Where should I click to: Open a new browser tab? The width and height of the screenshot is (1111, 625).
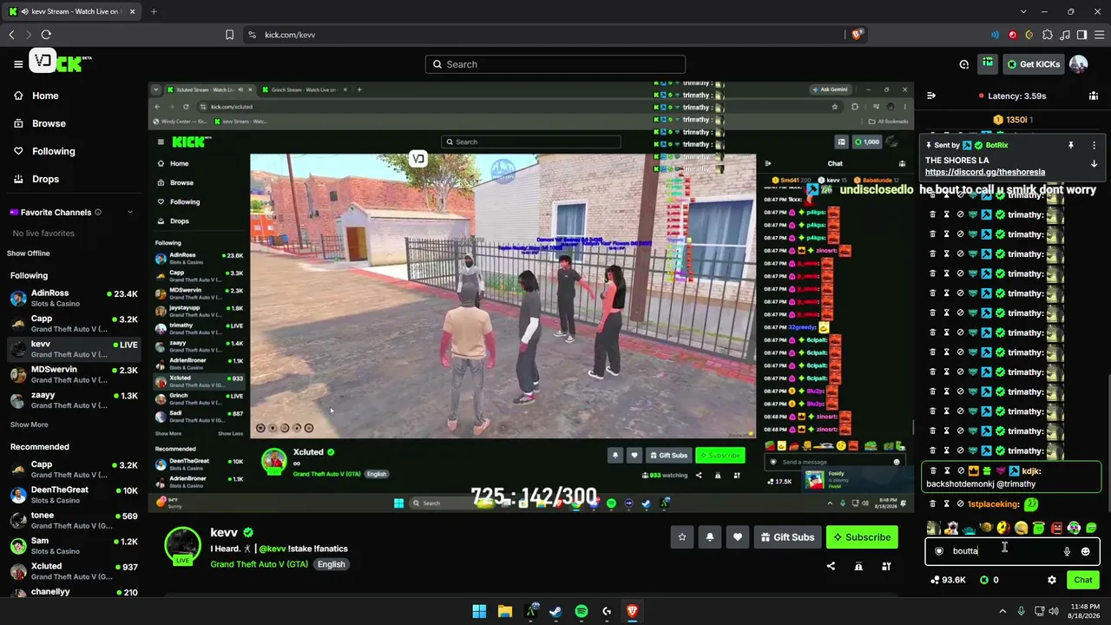[154, 11]
